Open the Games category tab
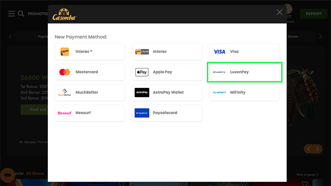331x186 pixels. click(293, 36)
